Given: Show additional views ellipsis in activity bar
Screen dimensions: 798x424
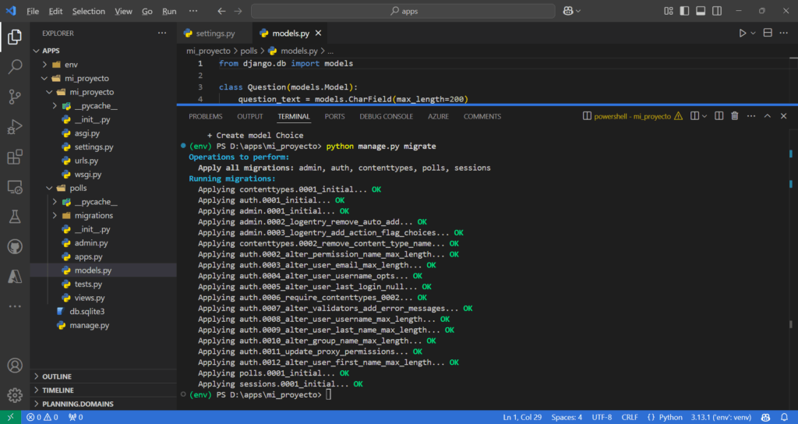Looking at the screenshot, I should [x=15, y=306].
